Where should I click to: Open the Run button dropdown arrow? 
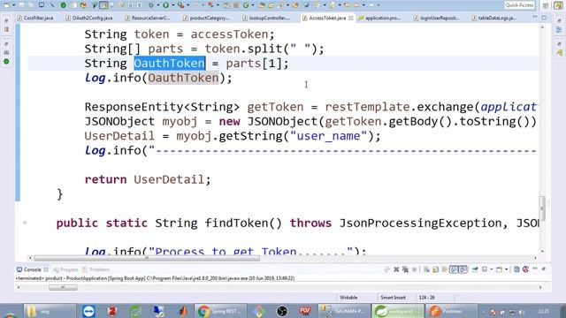tap(173, 5)
